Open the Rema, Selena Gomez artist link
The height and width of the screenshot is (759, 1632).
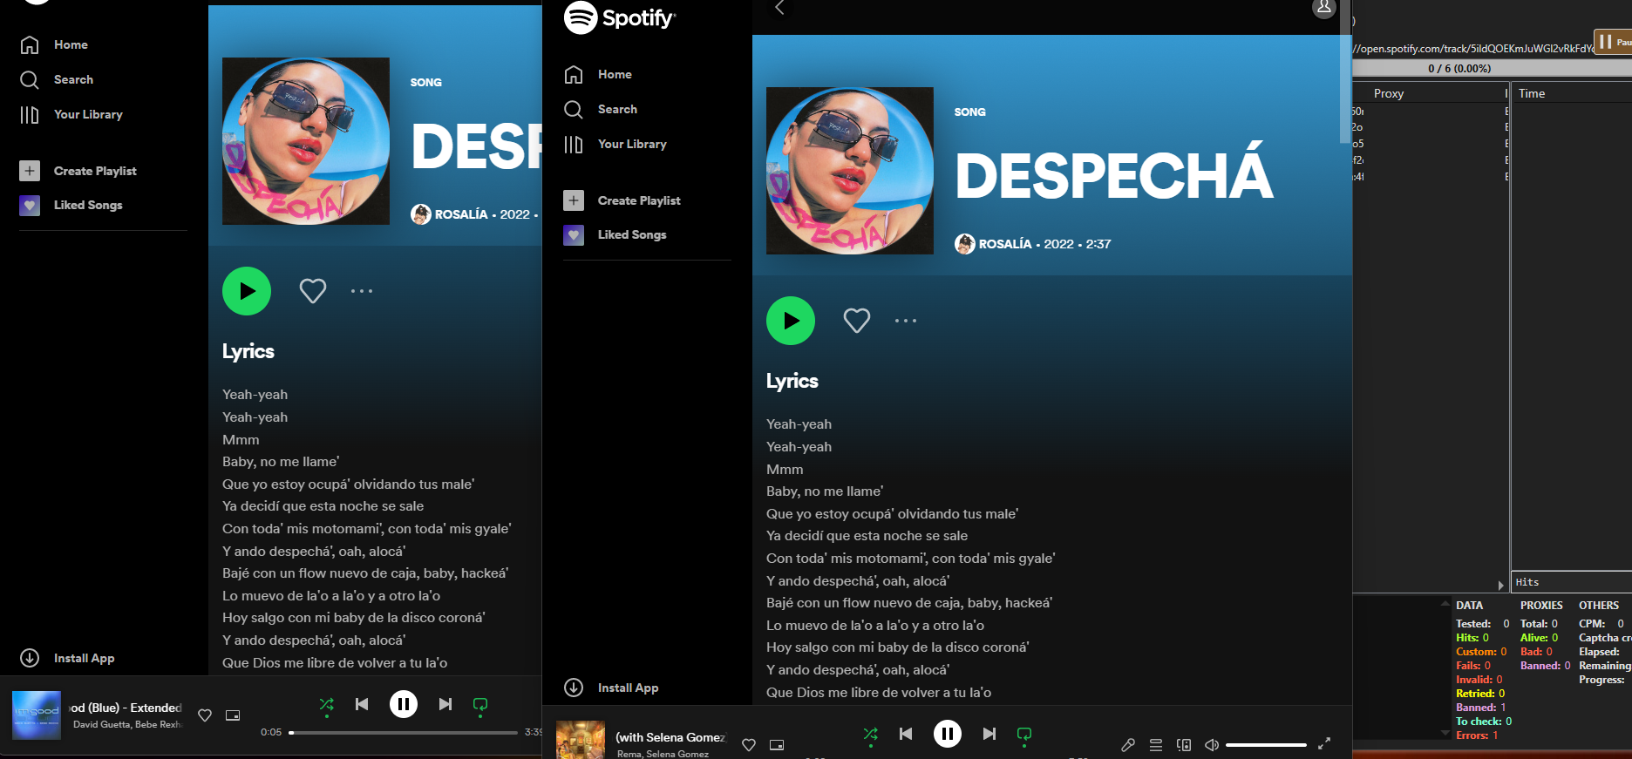point(663,754)
